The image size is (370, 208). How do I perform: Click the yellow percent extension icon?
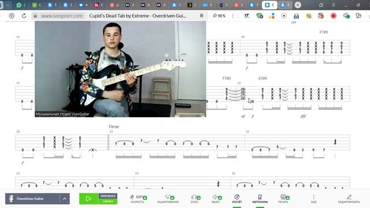click(x=309, y=16)
